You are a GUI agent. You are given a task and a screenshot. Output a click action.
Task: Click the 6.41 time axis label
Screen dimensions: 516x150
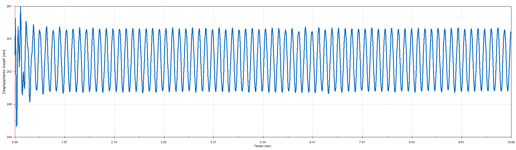[313, 142]
